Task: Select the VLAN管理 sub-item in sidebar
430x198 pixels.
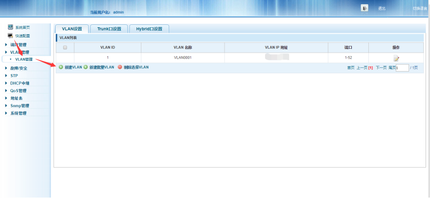Action: pos(24,59)
